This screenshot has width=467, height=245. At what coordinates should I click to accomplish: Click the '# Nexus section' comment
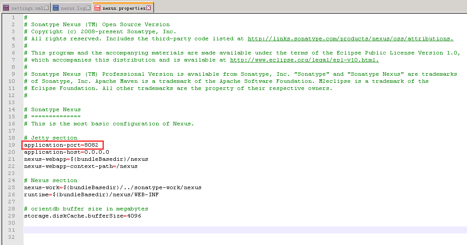point(51,180)
